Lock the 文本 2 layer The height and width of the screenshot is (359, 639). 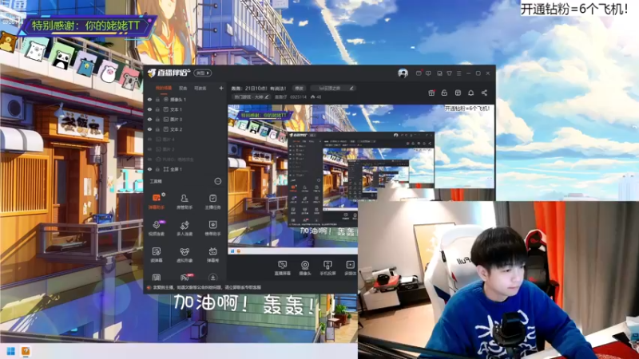coord(157,129)
